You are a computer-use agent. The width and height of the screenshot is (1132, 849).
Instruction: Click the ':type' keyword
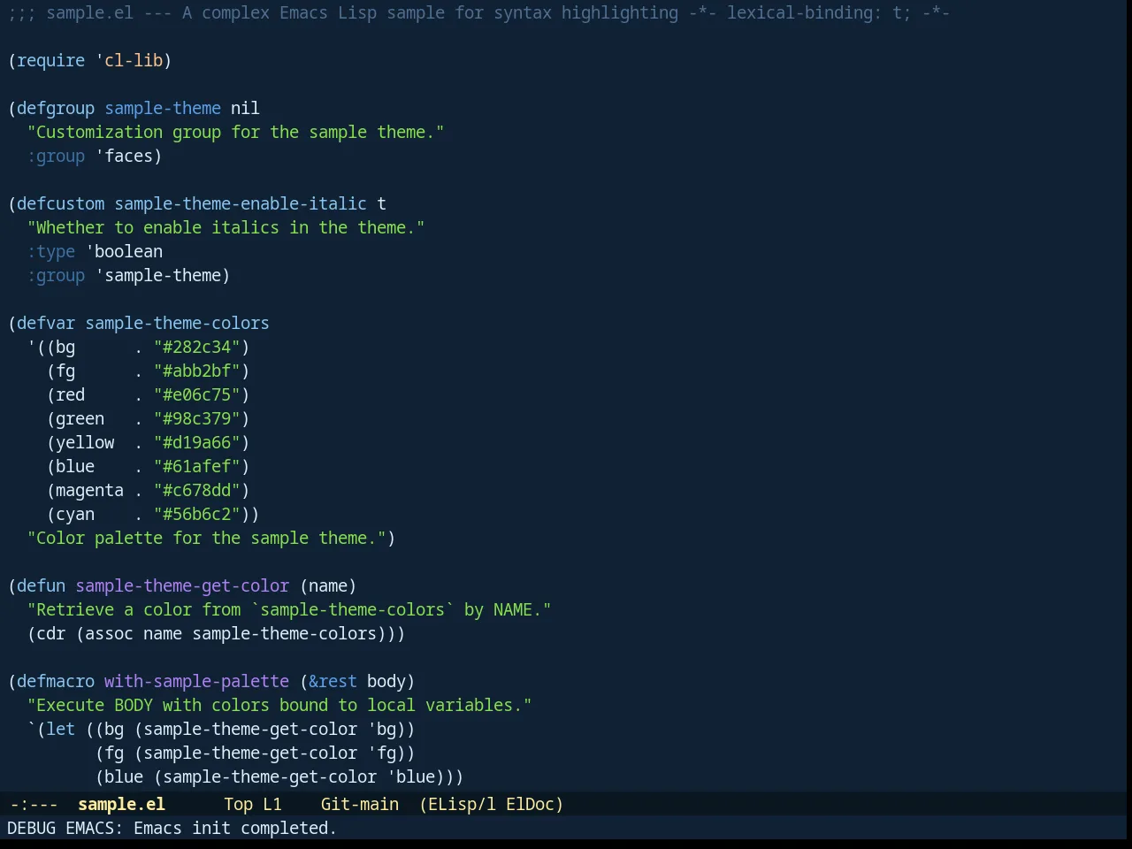coord(50,251)
